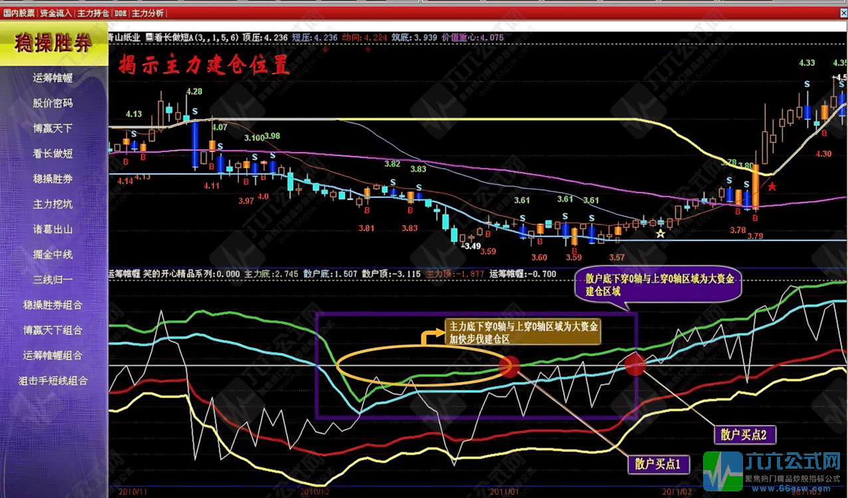Click the red circle at 散户买点1
This screenshot has height=498, width=848.
509,367
